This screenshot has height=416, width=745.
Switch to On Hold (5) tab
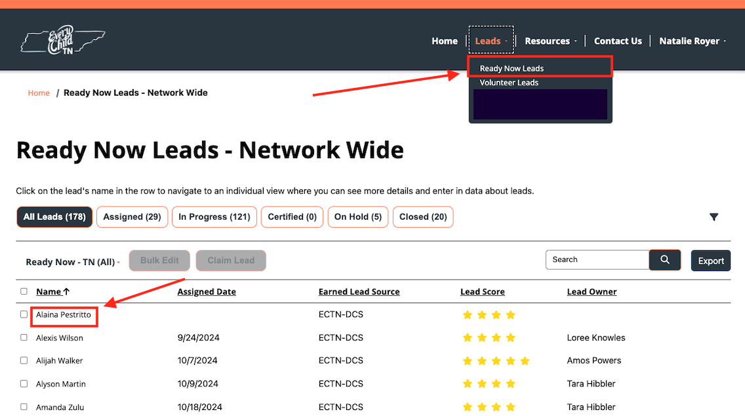tap(358, 217)
